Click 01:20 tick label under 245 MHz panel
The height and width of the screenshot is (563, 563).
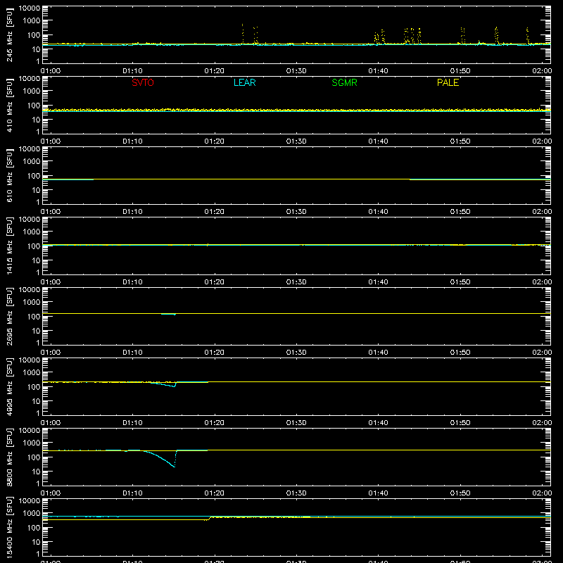(215, 71)
